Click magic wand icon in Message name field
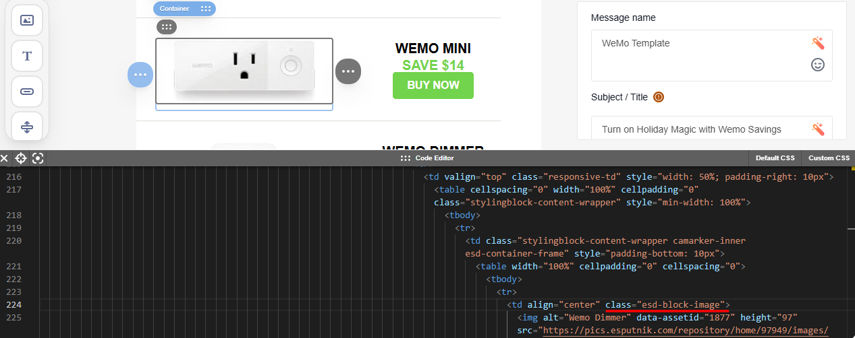This screenshot has width=855, height=338. tap(818, 44)
